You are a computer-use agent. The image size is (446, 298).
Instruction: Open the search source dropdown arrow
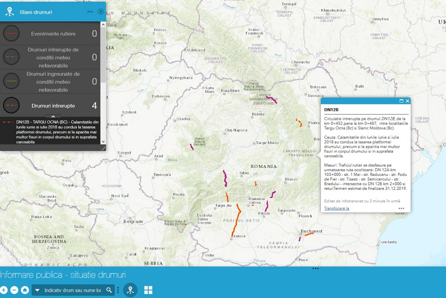(37, 291)
